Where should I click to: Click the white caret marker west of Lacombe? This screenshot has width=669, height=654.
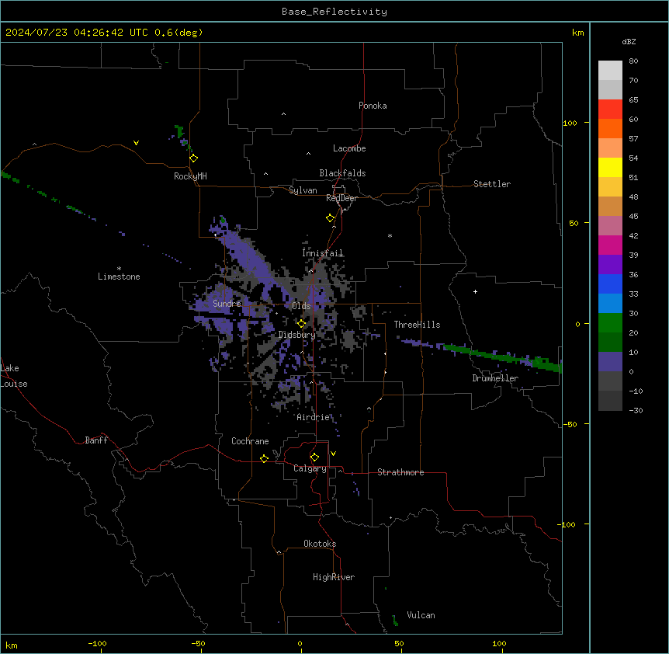308,154
